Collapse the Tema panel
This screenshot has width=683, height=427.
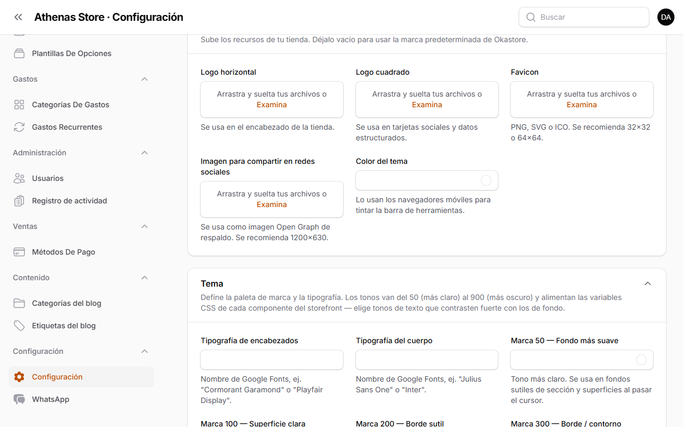(x=648, y=283)
